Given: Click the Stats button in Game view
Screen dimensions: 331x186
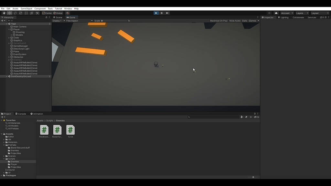Looking at the screenshot, I should tap(244, 20).
